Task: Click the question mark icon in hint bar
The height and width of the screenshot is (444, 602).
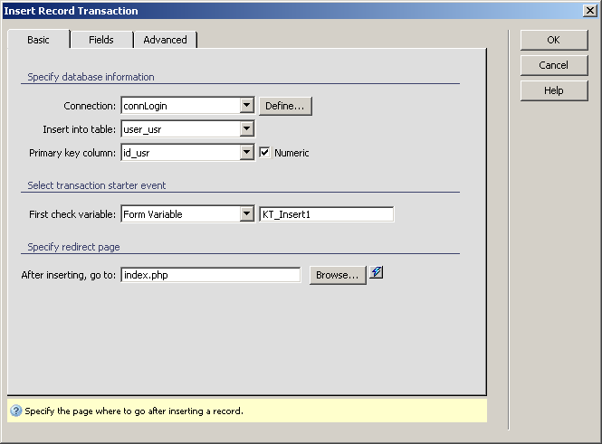Action: click(15, 411)
